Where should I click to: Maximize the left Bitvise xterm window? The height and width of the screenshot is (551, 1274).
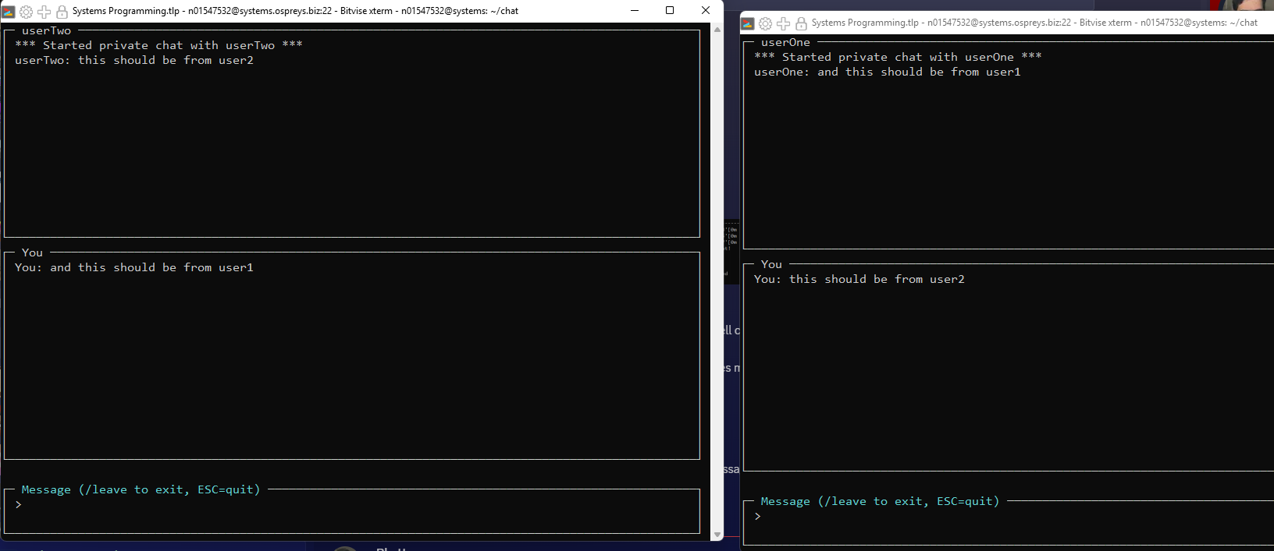tap(670, 11)
